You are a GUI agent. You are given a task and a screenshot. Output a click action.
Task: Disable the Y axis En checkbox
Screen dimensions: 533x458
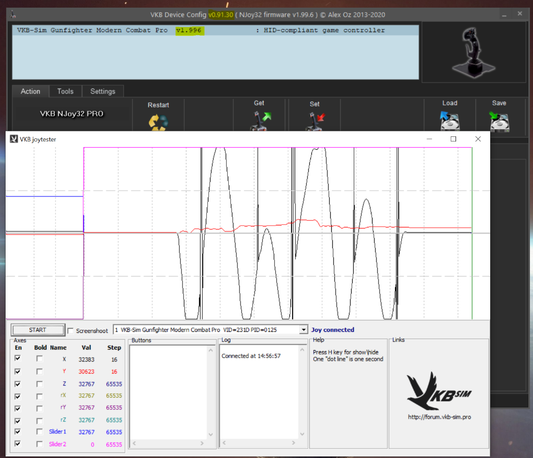pyautogui.click(x=18, y=371)
